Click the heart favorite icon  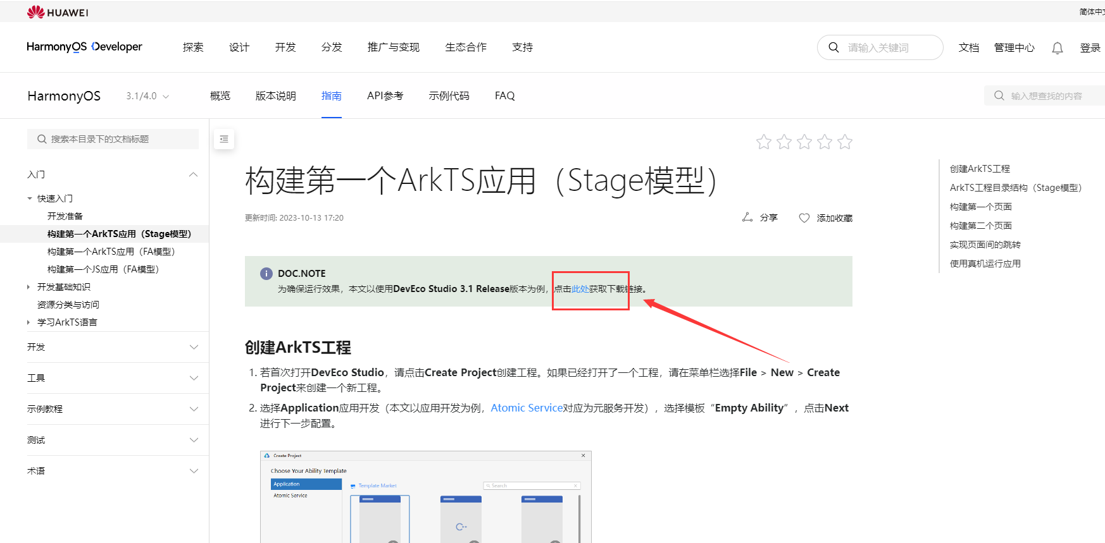click(804, 218)
